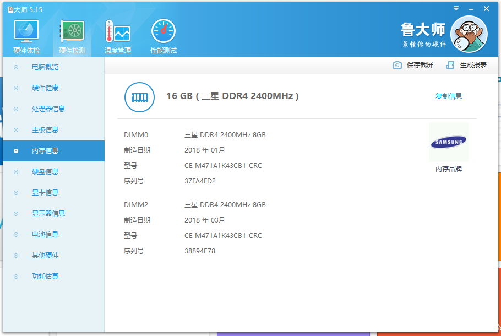Select 硬盘信息 in the sidebar
Image resolution: width=501 pixels, height=336 pixels.
[x=54, y=172]
